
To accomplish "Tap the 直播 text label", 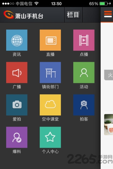I will click(x=50, y=54).
